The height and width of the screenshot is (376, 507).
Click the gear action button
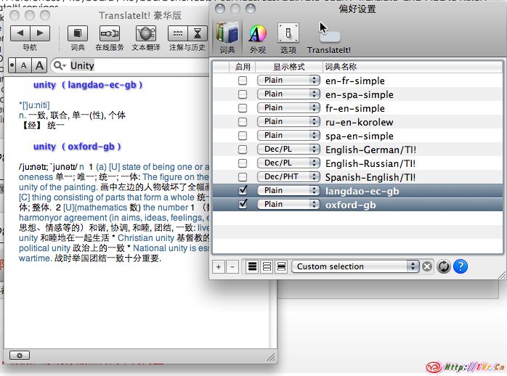[19, 355]
